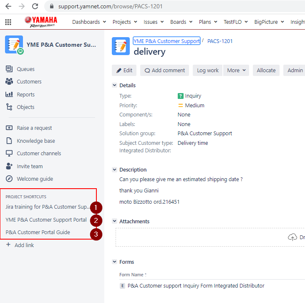This screenshot has width=305, height=303.
Task: Collapse the Details section
Action: tap(115, 85)
